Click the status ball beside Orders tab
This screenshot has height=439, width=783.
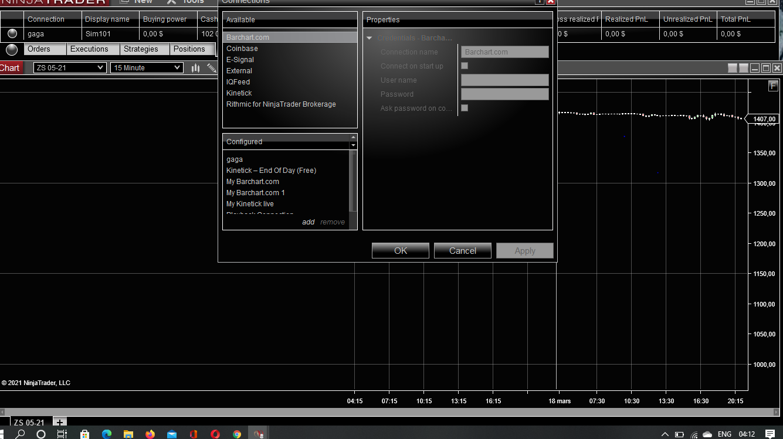[12, 49]
